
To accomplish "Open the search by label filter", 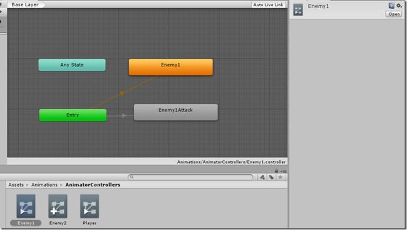I will click(271, 177).
